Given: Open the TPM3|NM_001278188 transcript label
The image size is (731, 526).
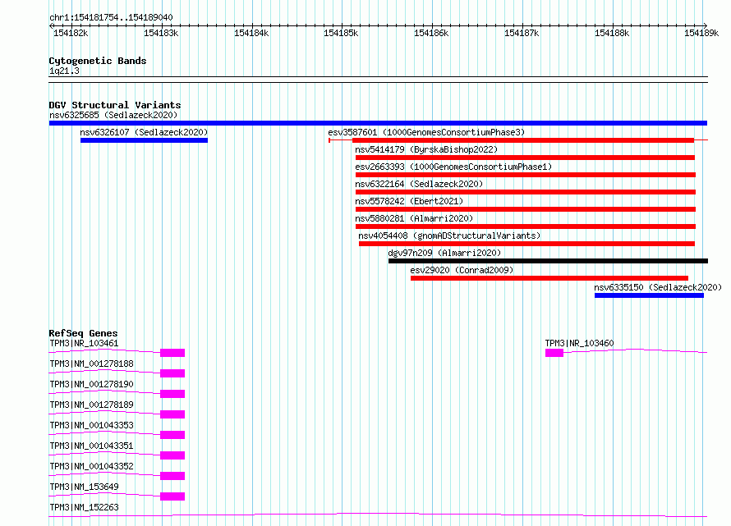Looking at the screenshot, I should coord(91,364).
